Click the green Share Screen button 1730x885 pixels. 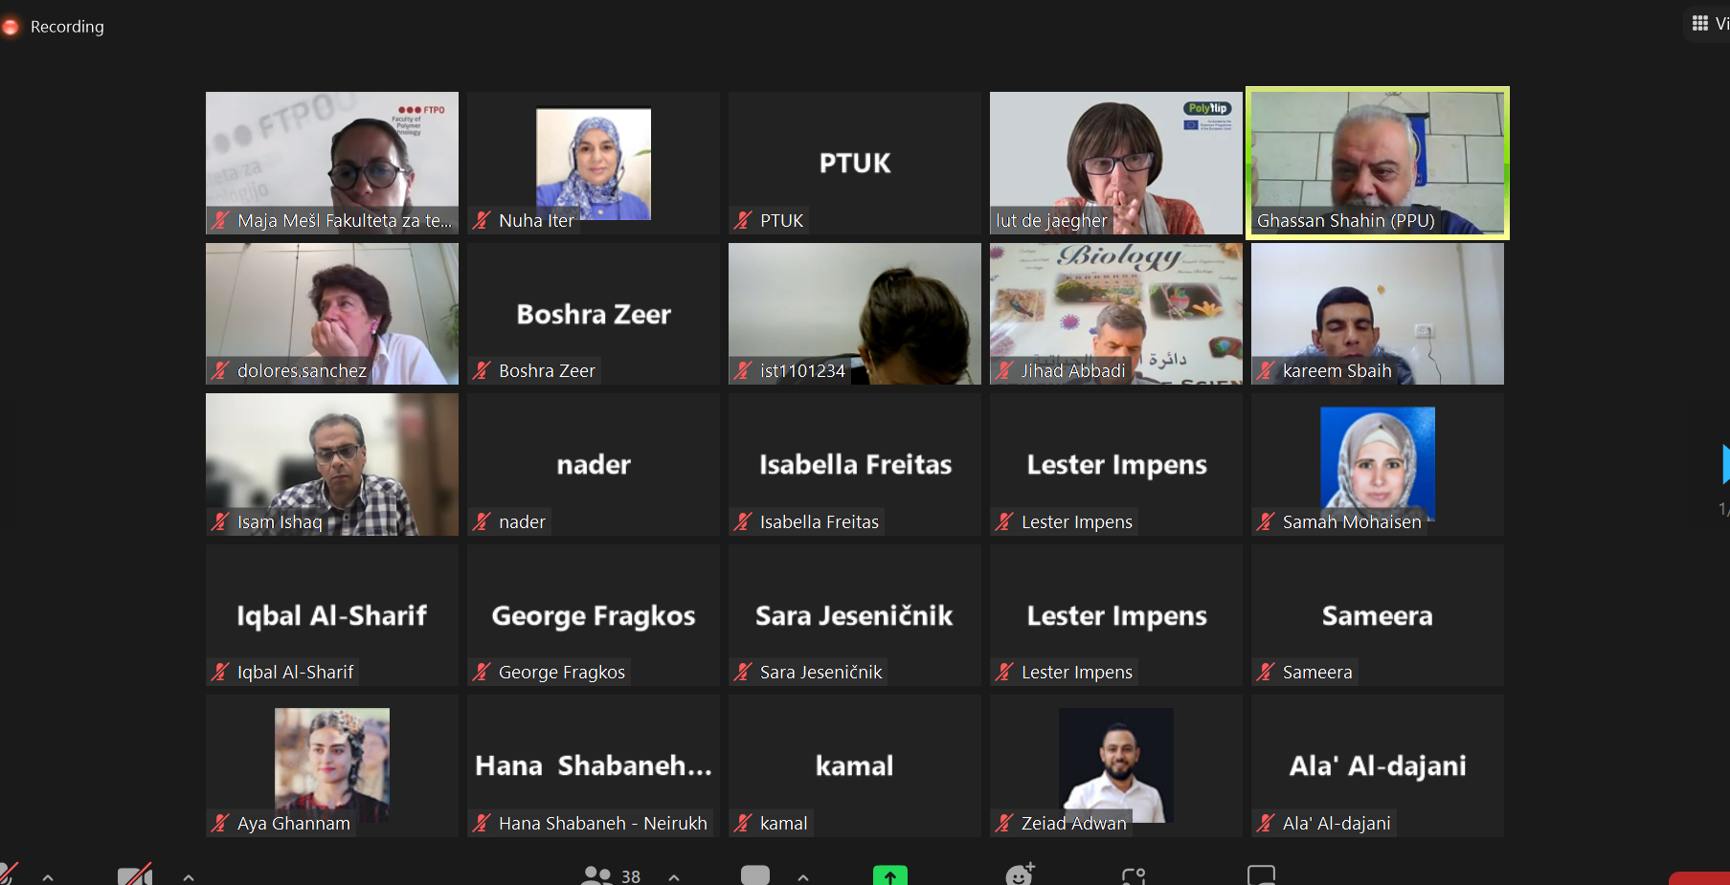pyautogui.click(x=889, y=874)
